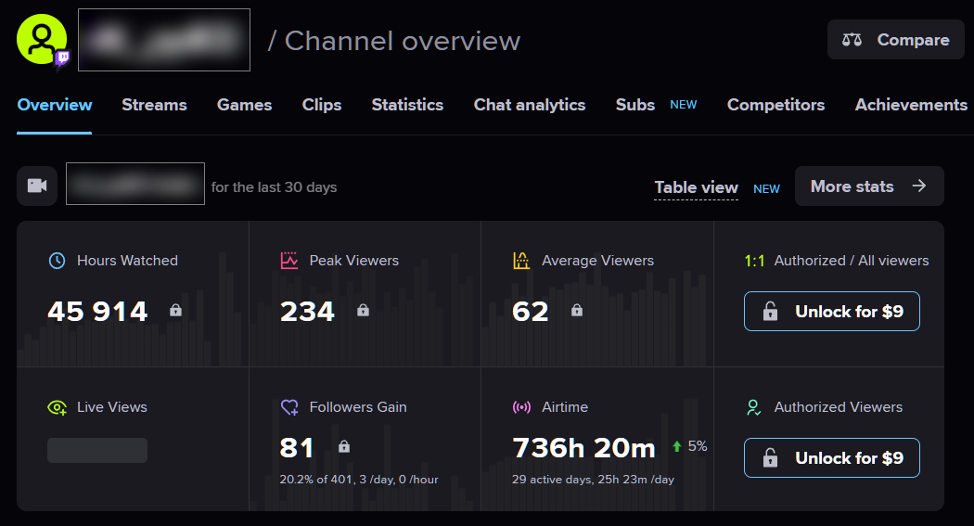Screen dimensions: 974x526
Task: Click the Compare button
Action: click(x=896, y=40)
